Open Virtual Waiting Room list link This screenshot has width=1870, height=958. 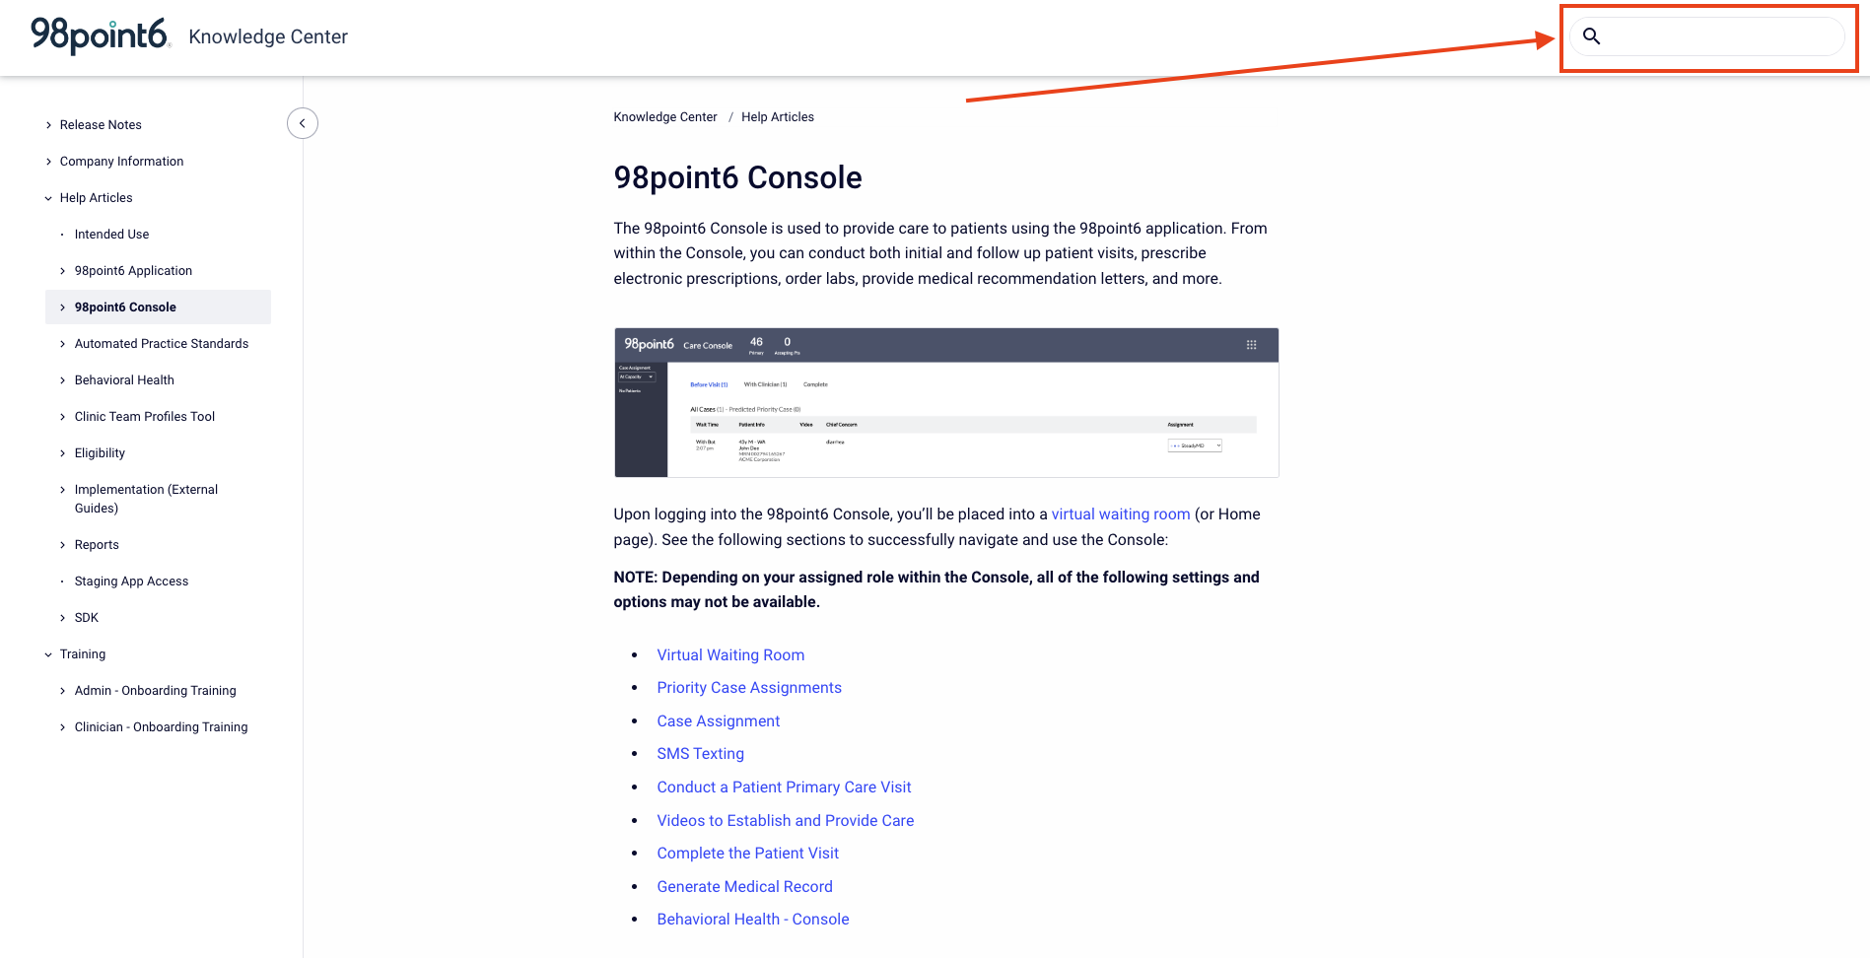click(730, 655)
